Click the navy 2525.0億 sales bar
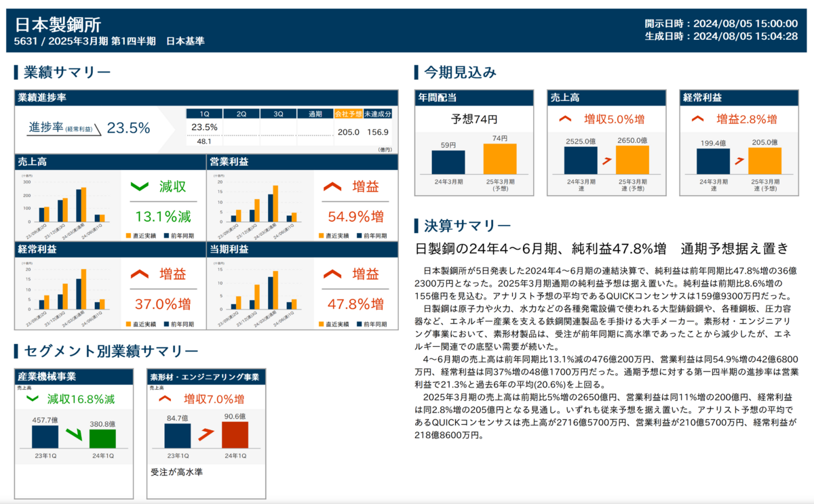814x504 pixels. point(581,161)
